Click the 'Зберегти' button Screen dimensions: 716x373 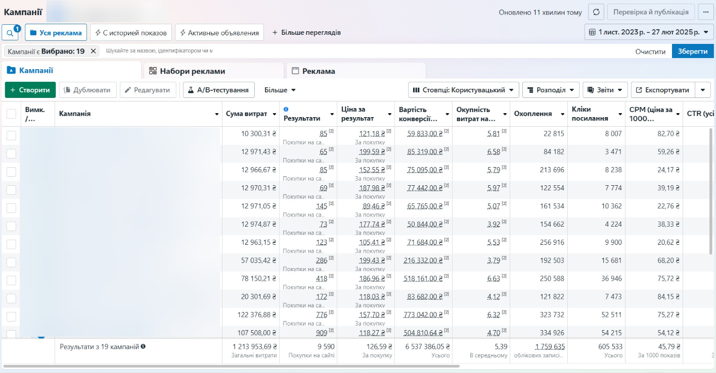693,51
